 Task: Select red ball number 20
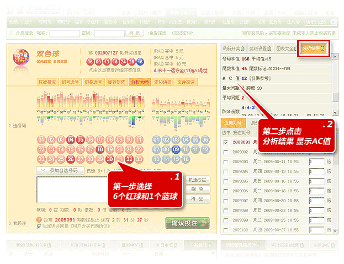pos(120,149)
